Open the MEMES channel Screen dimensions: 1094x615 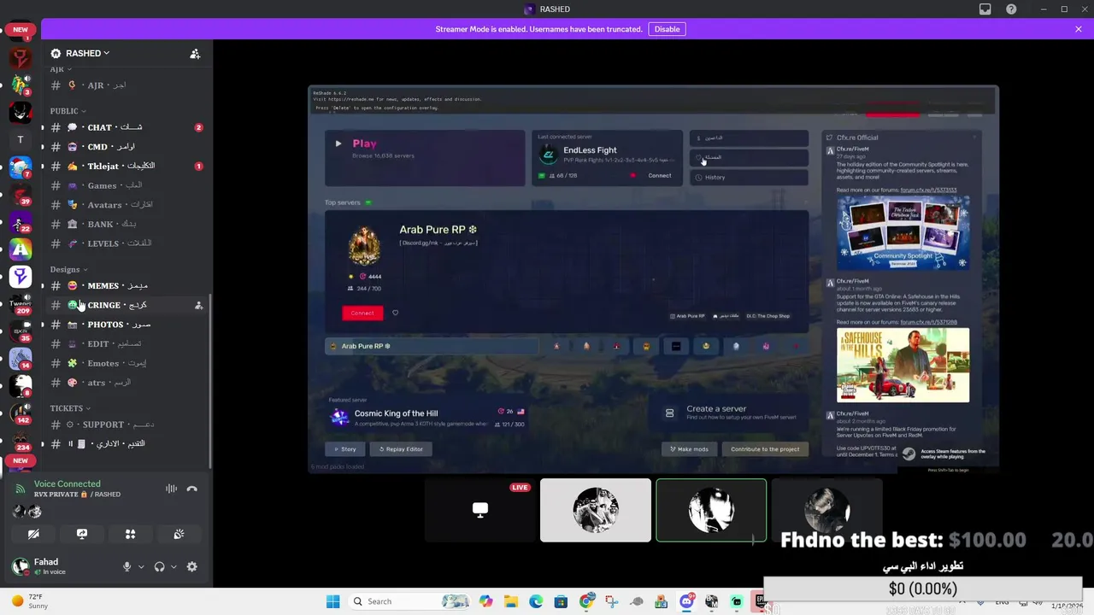click(126, 285)
